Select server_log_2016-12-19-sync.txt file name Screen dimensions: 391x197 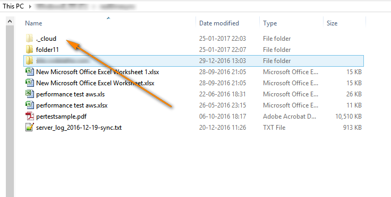tap(79, 128)
